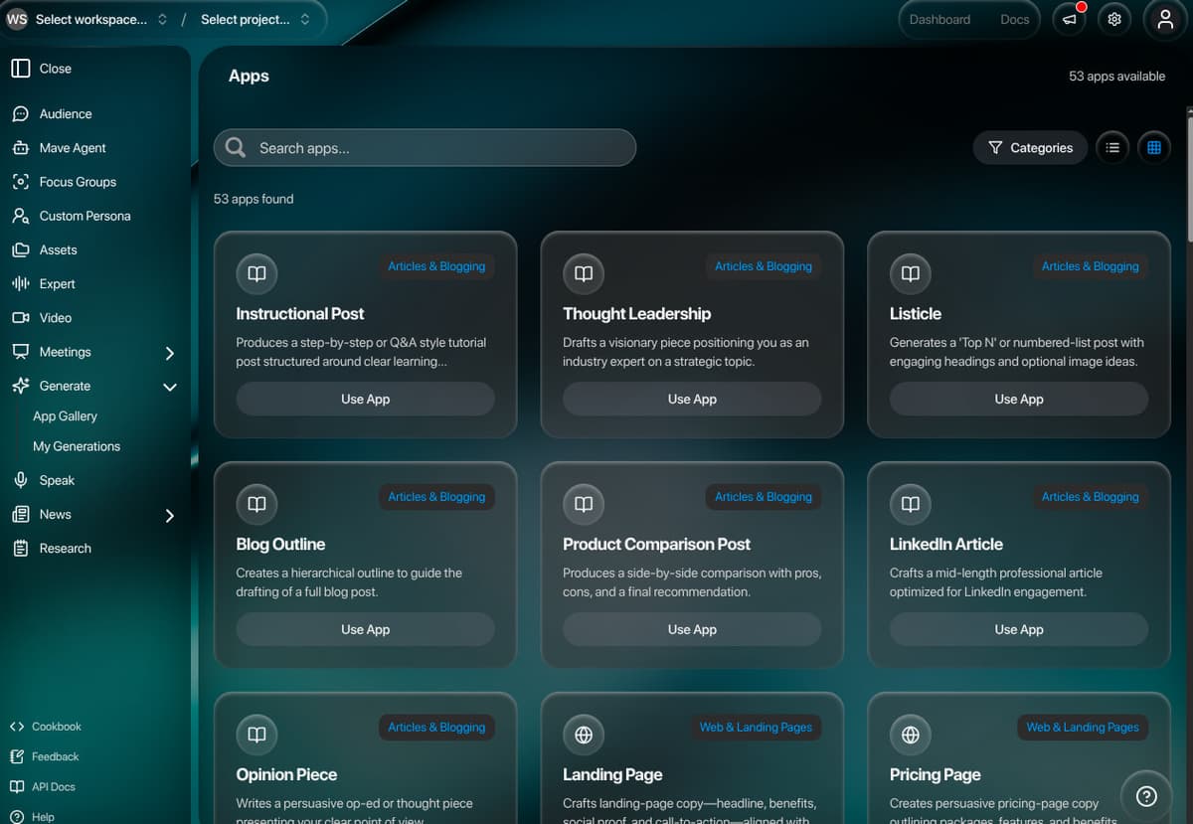Open Docs in top bar

(1014, 20)
